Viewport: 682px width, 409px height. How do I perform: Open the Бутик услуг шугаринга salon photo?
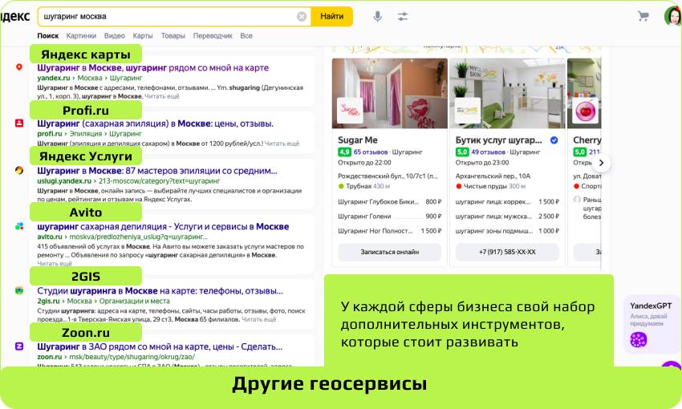(507, 94)
